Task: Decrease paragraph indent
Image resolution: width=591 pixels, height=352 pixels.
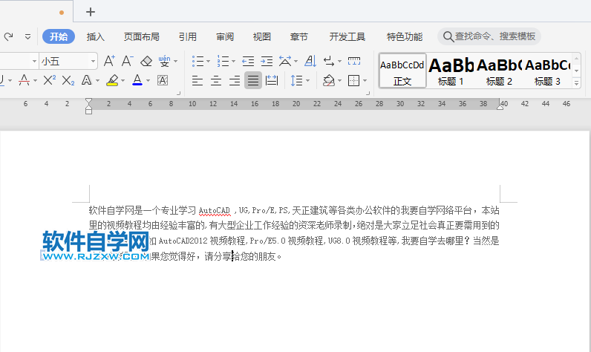Action: coord(248,61)
